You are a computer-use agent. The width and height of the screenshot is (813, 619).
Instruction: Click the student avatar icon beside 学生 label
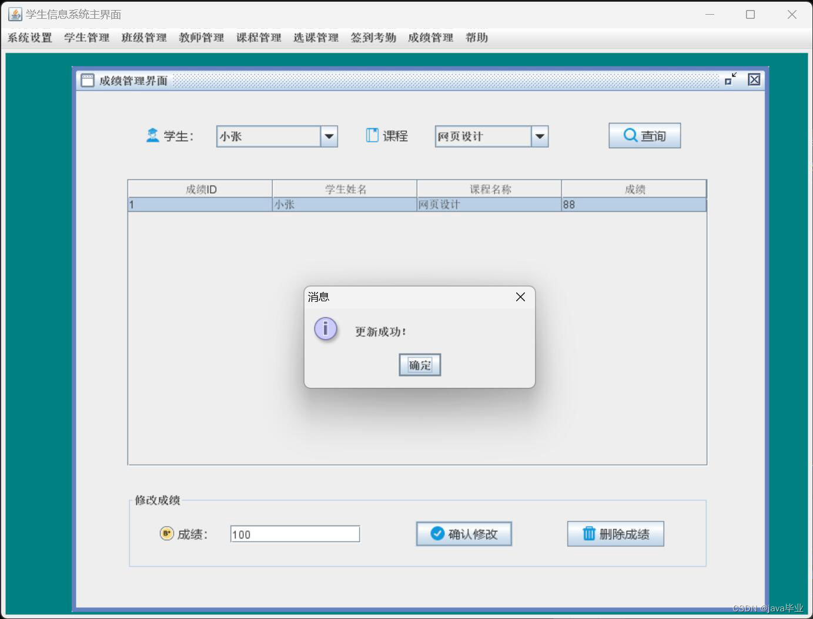point(153,135)
